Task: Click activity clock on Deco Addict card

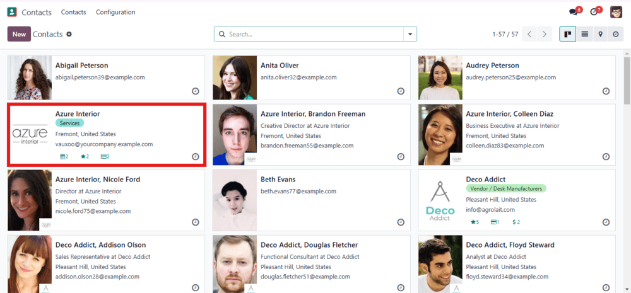Action: pyautogui.click(x=606, y=222)
